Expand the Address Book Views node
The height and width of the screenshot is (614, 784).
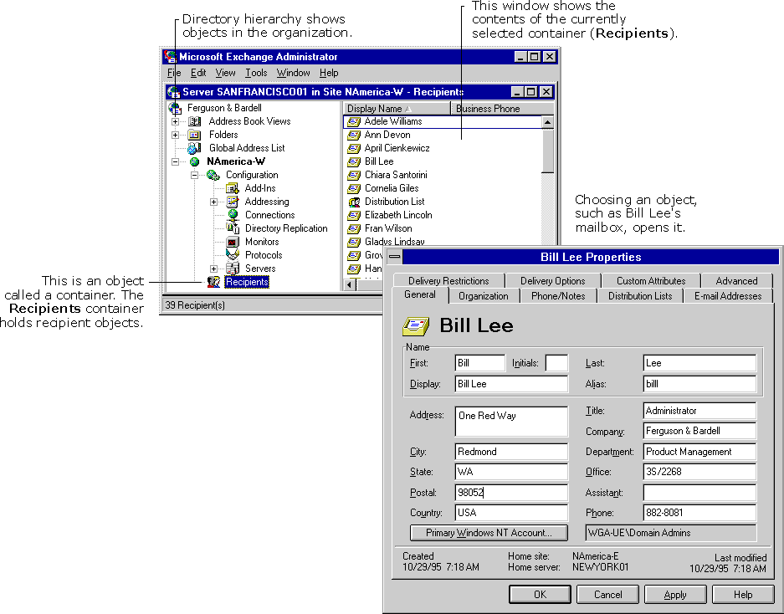point(175,121)
